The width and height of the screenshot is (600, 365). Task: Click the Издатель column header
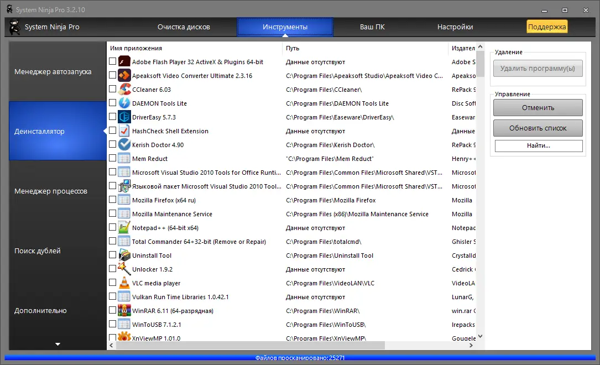point(462,48)
